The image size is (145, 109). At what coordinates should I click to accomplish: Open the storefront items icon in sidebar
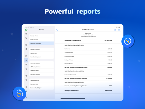click(x=26, y=38)
